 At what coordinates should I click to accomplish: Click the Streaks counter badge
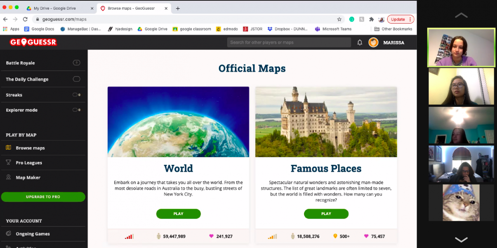click(x=76, y=95)
